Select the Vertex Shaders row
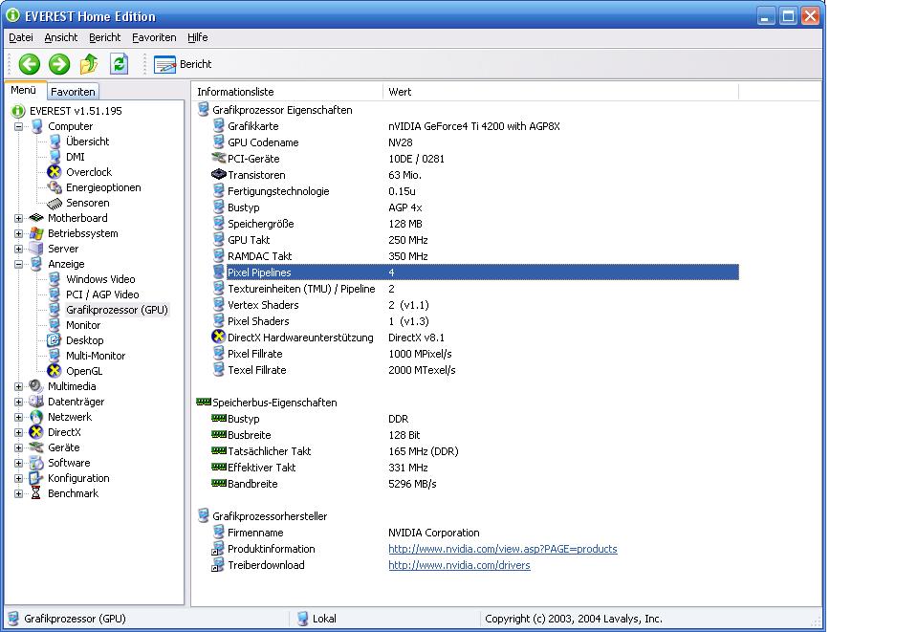 (x=475, y=305)
